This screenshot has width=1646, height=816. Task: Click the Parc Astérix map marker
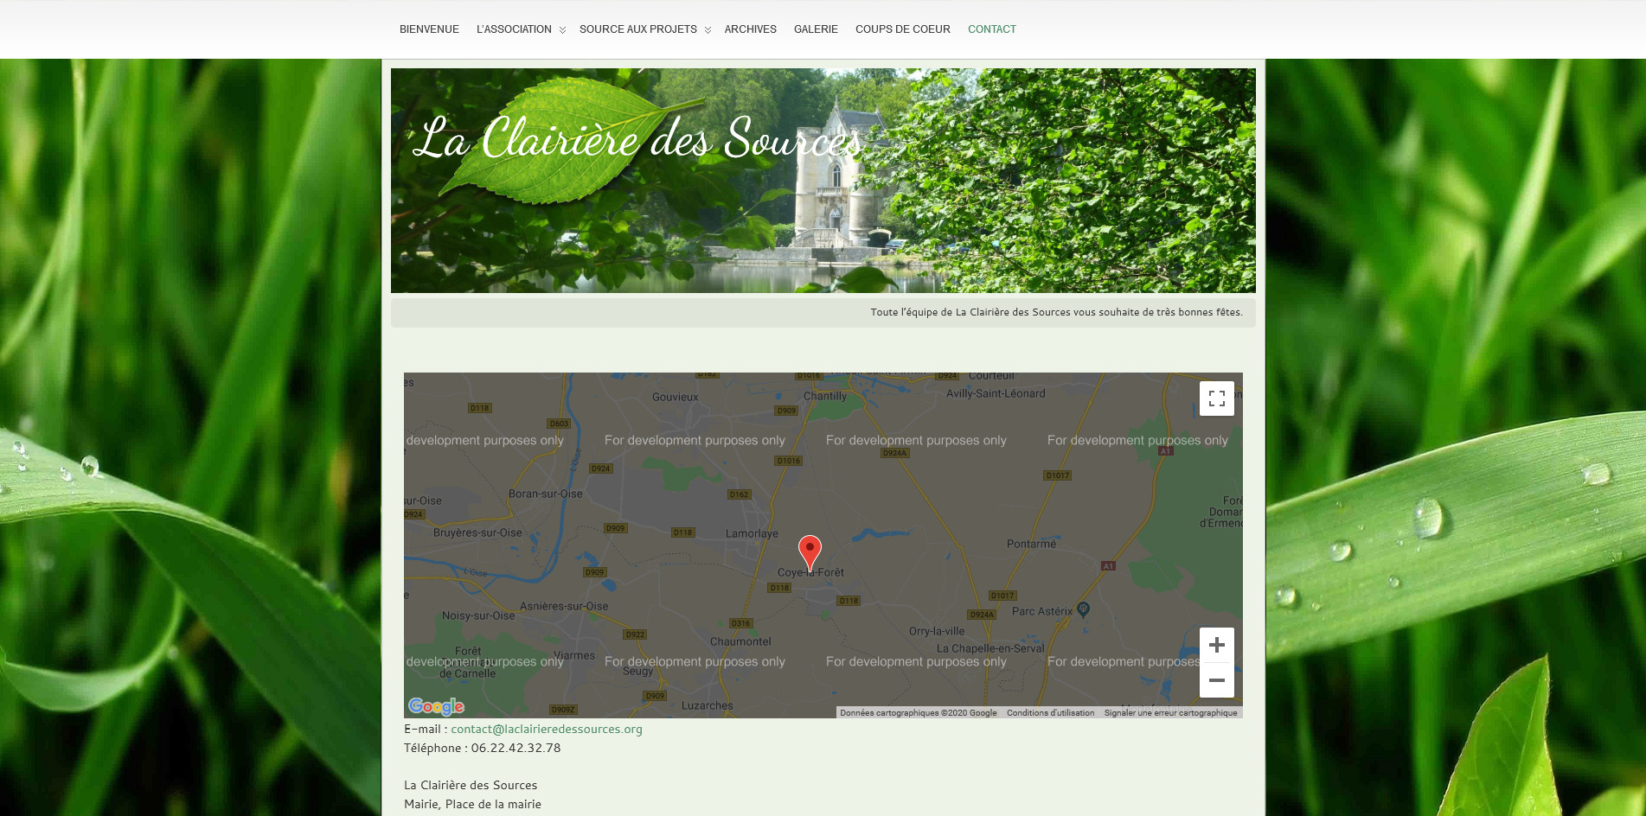pos(1083,609)
